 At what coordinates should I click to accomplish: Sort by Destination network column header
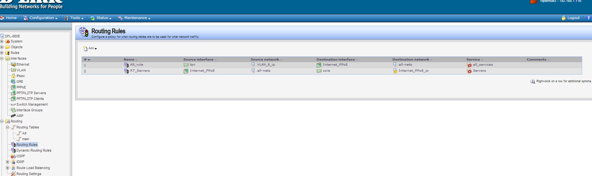click(x=412, y=60)
